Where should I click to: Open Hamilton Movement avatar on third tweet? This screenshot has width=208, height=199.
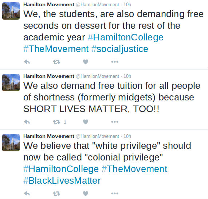coord(11,143)
